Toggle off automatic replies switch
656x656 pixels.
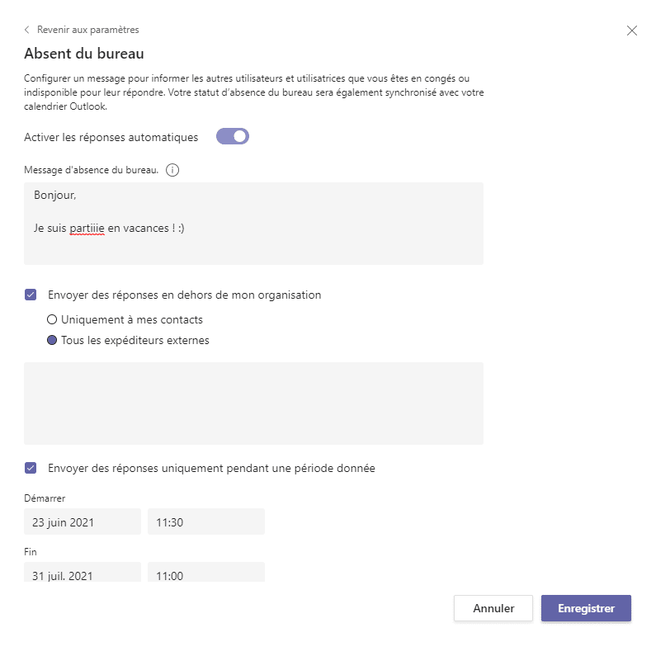coord(233,137)
